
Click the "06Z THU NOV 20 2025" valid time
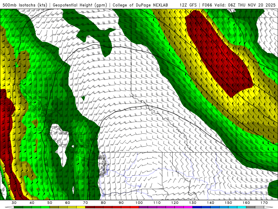click(252, 5)
